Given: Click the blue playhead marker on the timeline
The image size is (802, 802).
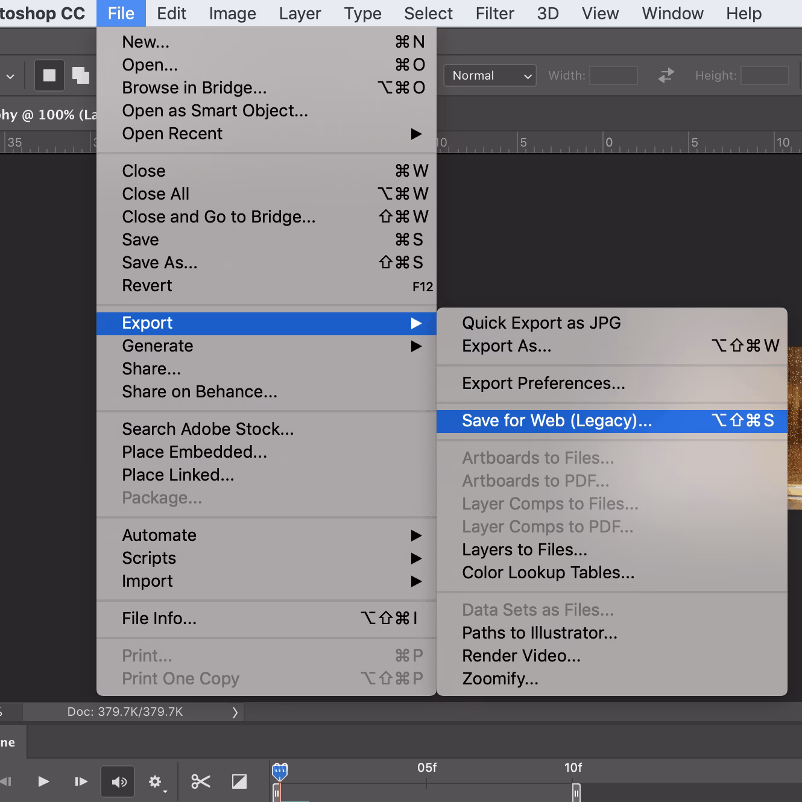Looking at the screenshot, I should point(279,770).
